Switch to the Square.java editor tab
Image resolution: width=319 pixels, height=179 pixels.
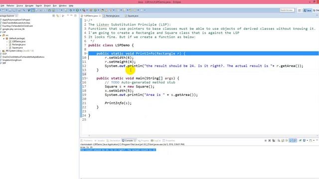click(x=132, y=16)
